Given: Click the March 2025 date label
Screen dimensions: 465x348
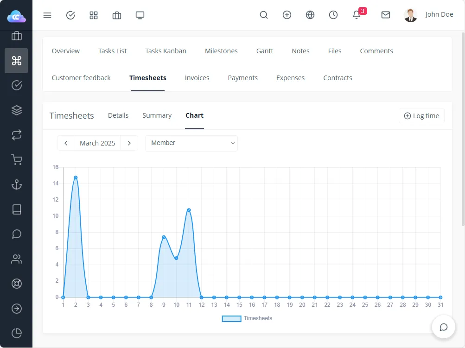Looking at the screenshot, I should coord(97,143).
